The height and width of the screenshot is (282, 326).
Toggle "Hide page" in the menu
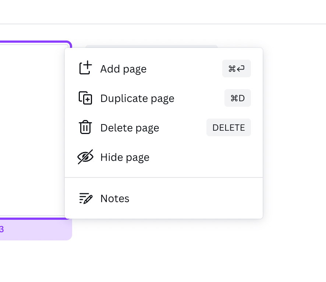[x=125, y=157]
